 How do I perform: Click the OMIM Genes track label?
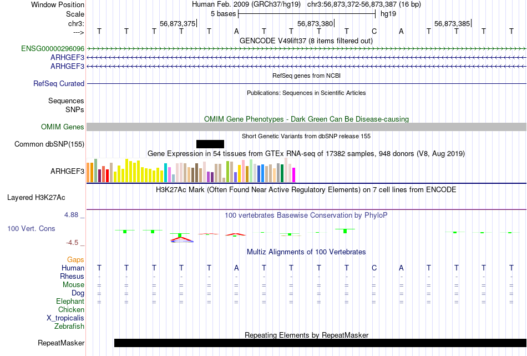63,127
